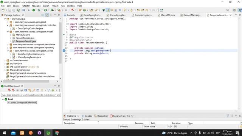Click the Boot Dashboard tag filter field
Screen dimensions: 242x136
[31, 95]
